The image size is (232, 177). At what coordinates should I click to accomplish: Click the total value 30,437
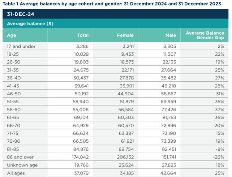tap(81, 78)
